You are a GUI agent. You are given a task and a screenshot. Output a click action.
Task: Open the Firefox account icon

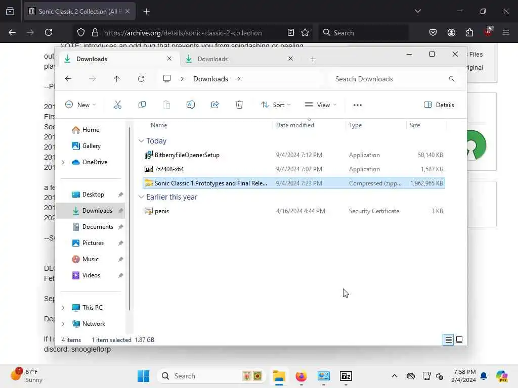point(451,32)
